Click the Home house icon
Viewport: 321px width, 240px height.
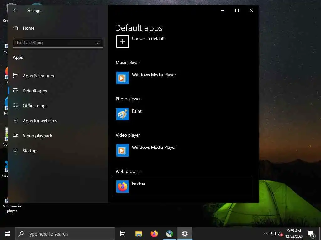[16, 28]
